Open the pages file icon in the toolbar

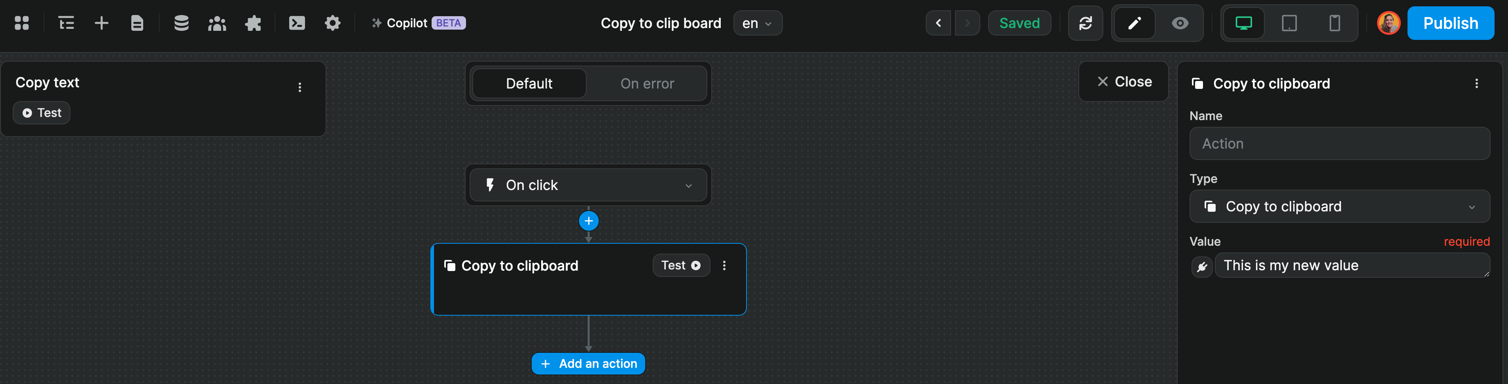pyautogui.click(x=138, y=23)
